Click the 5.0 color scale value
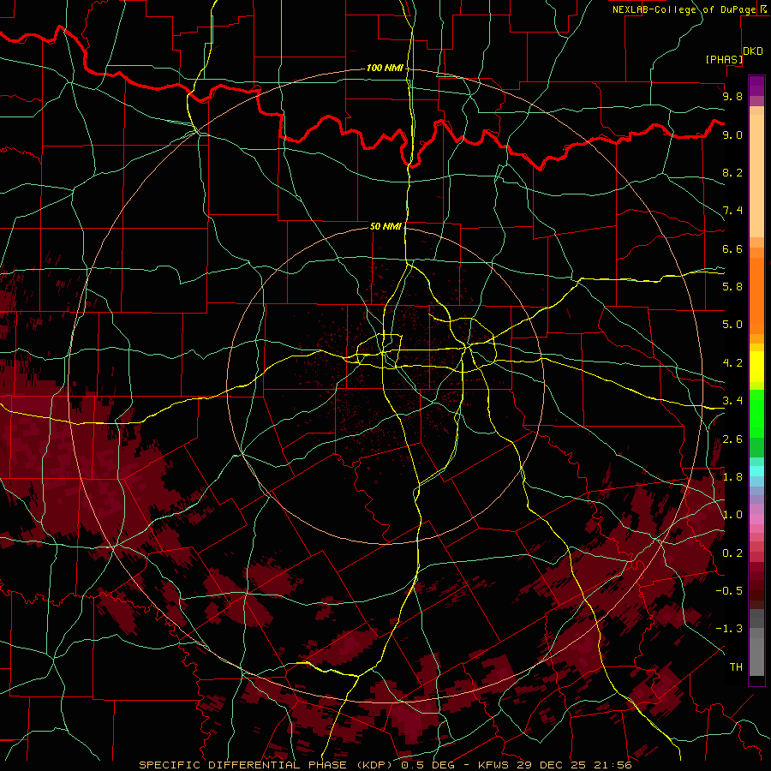771x771 pixels. 732,325
